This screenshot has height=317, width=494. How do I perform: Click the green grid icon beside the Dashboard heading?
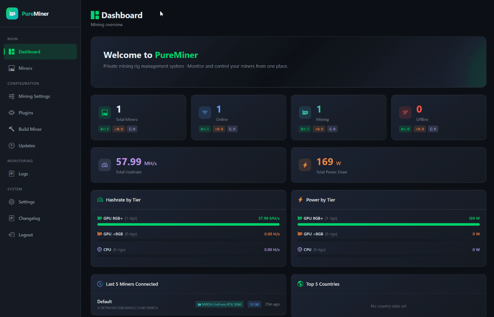95,15
